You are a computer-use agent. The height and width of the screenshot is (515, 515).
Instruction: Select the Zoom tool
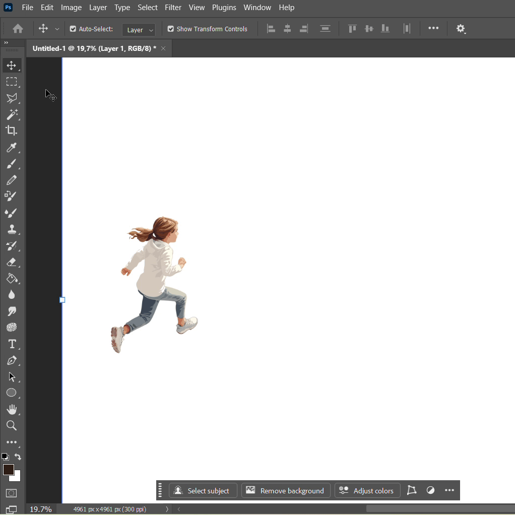[x=11, y=426]
